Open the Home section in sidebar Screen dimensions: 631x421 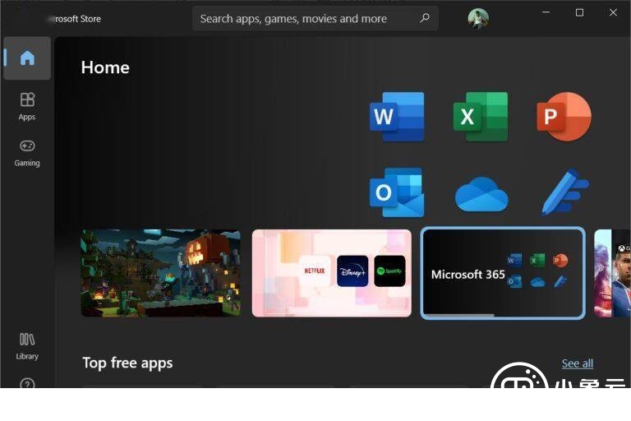(27, 58)
